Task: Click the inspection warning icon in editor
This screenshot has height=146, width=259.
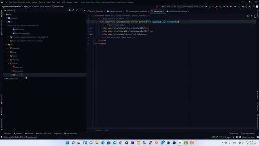Action: [248, 16]
